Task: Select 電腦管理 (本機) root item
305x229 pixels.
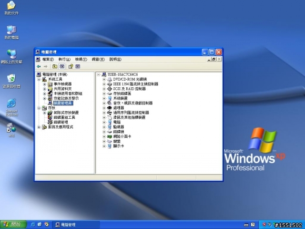Action: 55,74
